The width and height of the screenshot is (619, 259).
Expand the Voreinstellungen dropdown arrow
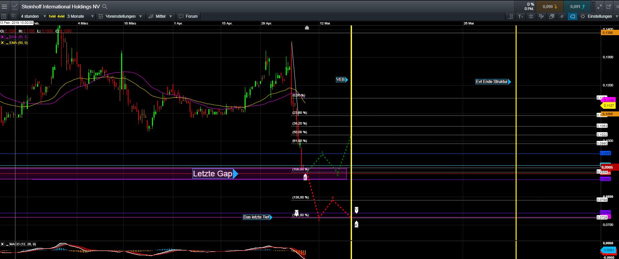pyautogui.click(x=141, y=16)
